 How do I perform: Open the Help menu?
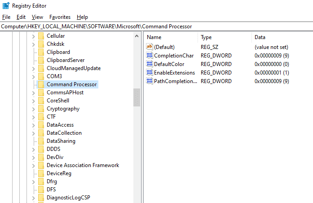click(82, 17)
